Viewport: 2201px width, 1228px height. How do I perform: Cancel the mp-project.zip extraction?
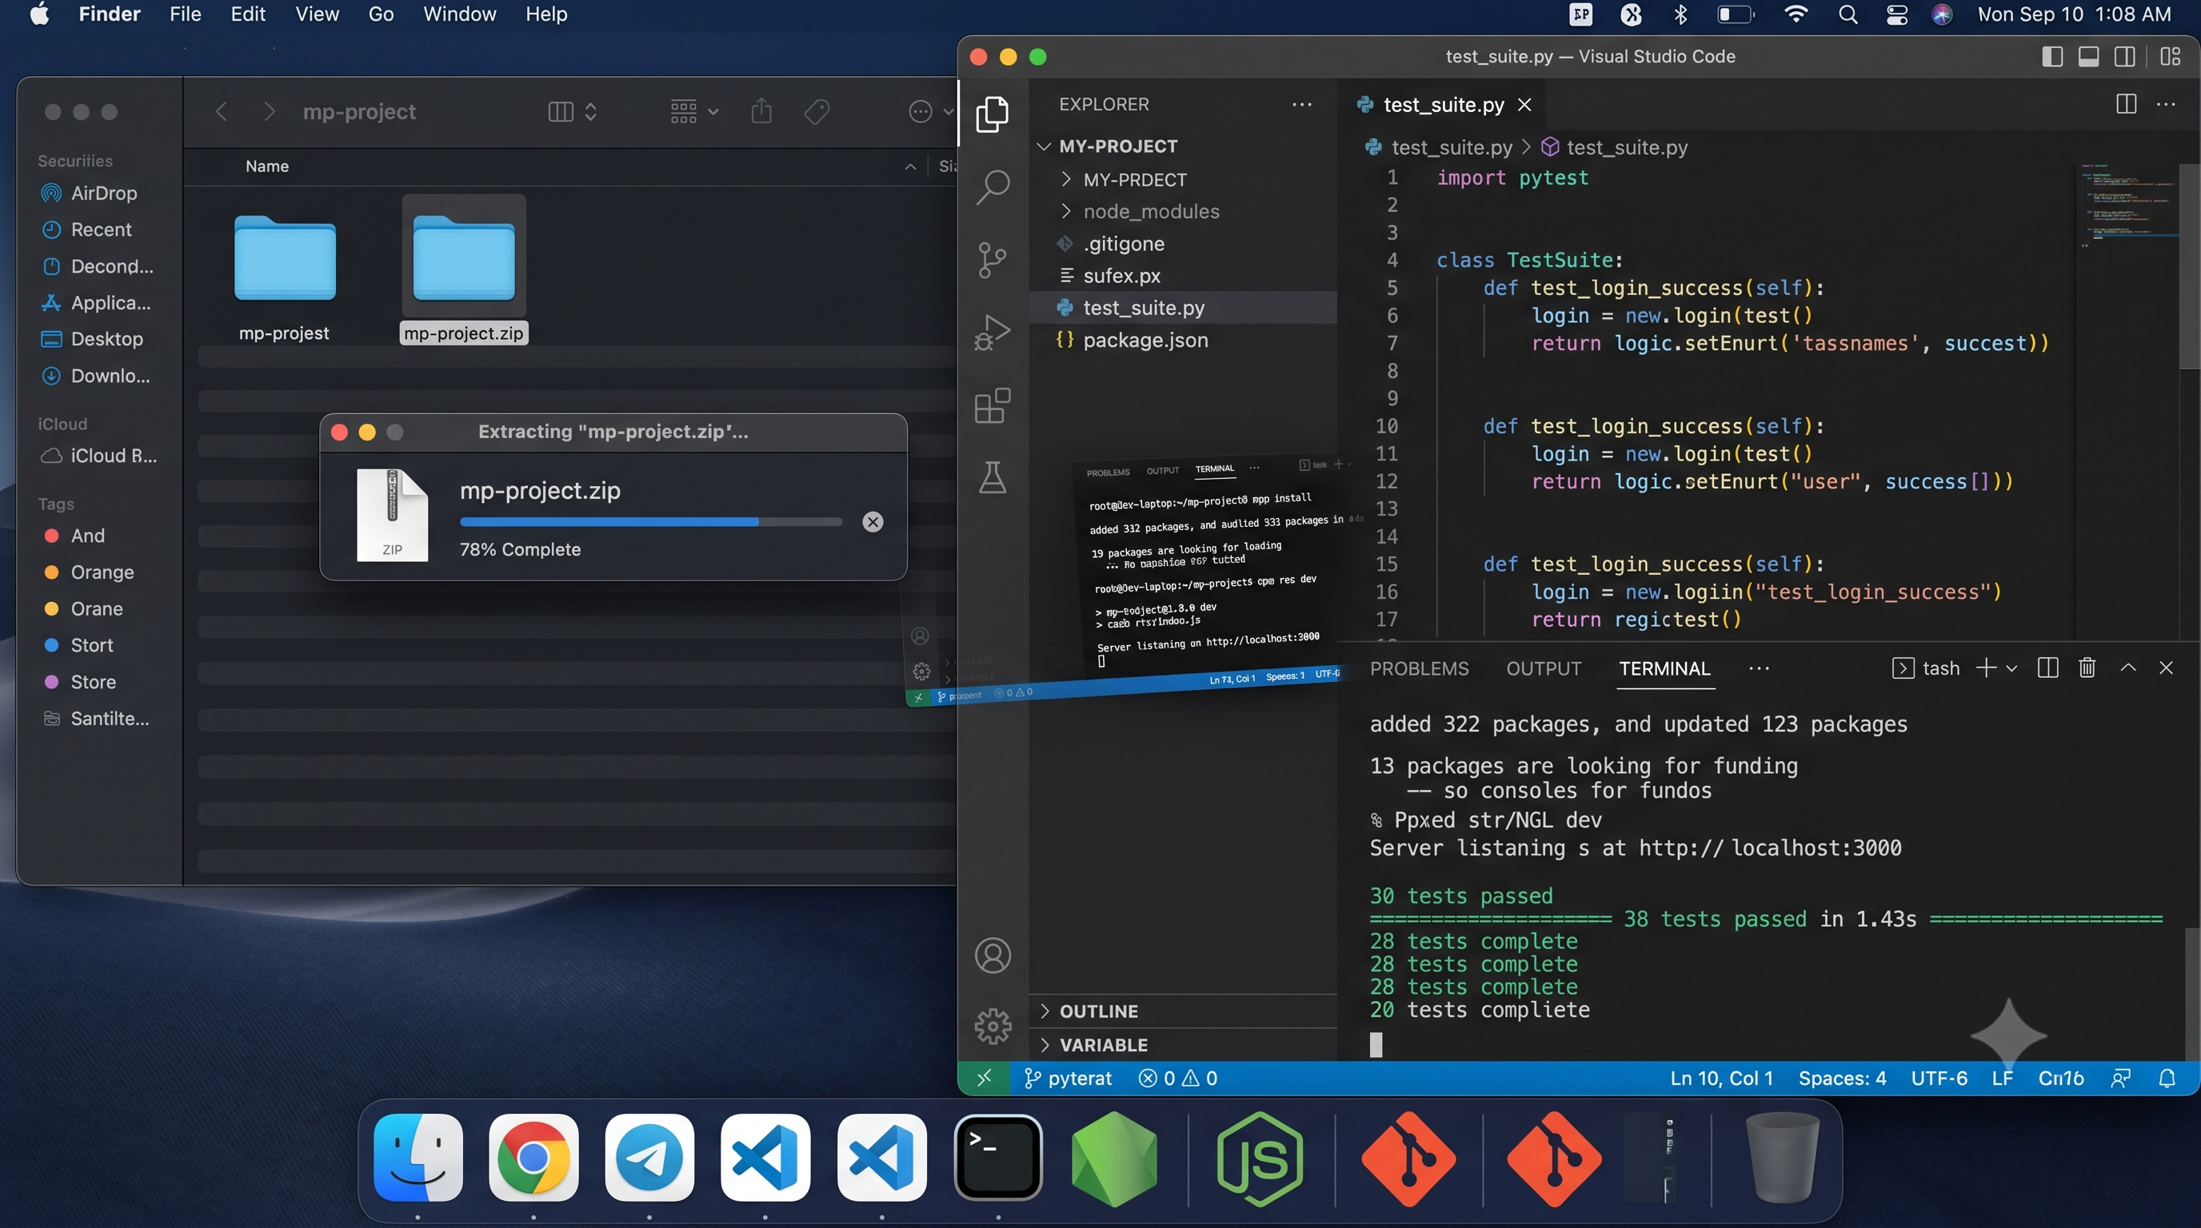(x=873, y=522)
